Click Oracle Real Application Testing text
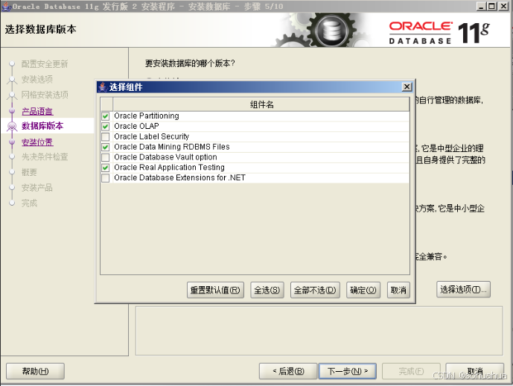 pos(169,168)
